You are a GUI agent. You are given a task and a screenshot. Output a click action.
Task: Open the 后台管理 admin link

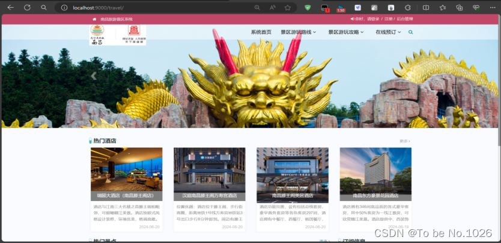click(405, 19)
